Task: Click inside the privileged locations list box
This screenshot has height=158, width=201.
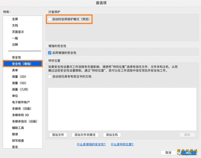Action: click(x=122, y=109)
